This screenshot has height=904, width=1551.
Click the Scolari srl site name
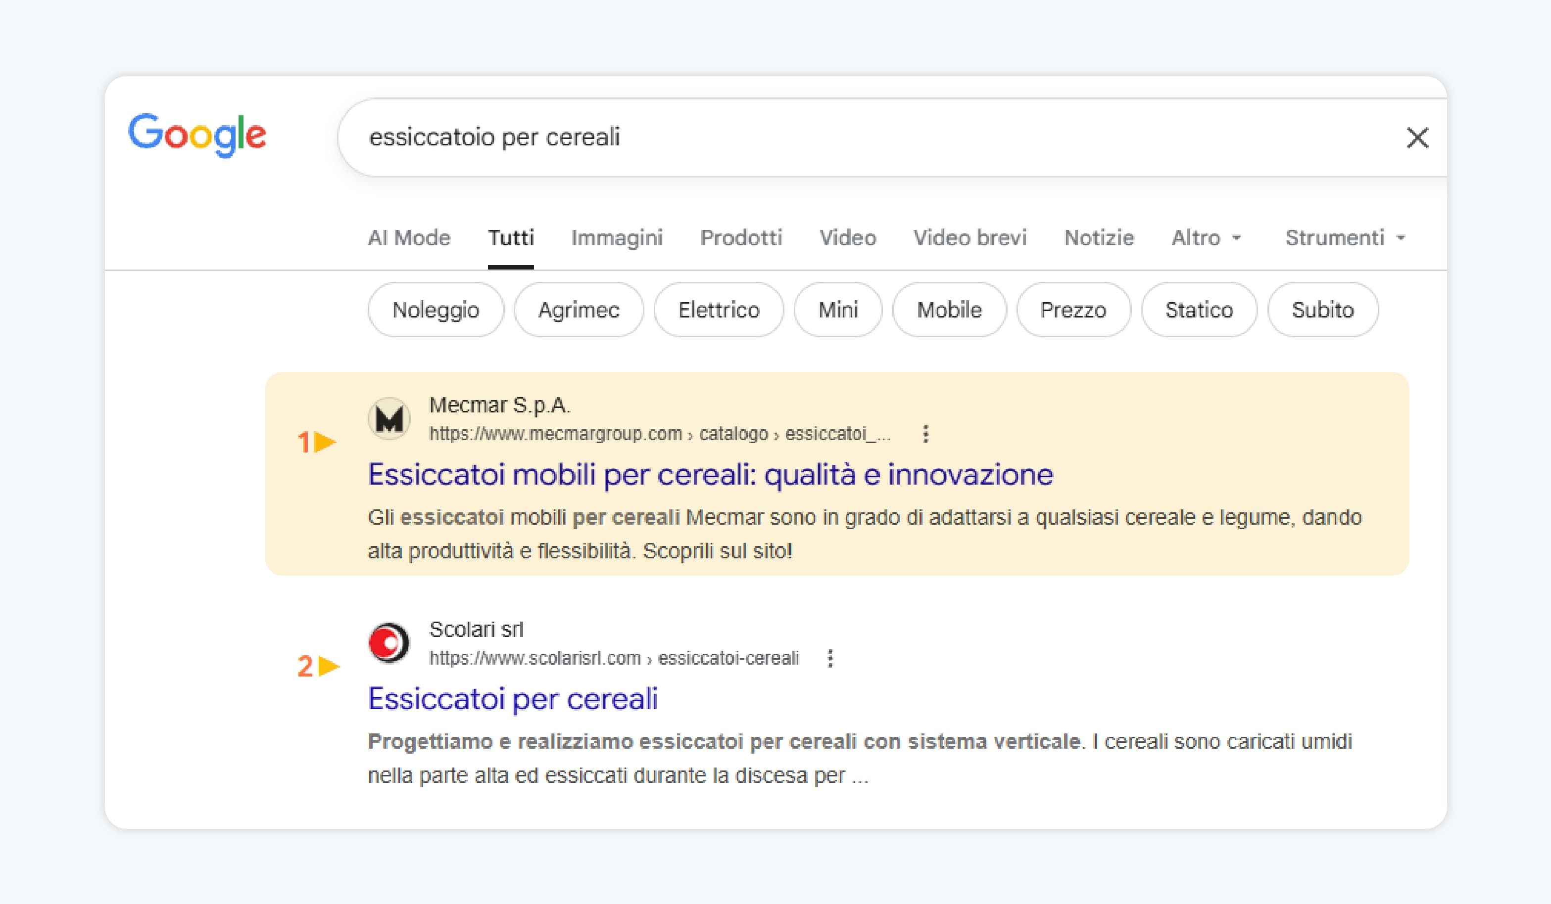pos(477,630)
